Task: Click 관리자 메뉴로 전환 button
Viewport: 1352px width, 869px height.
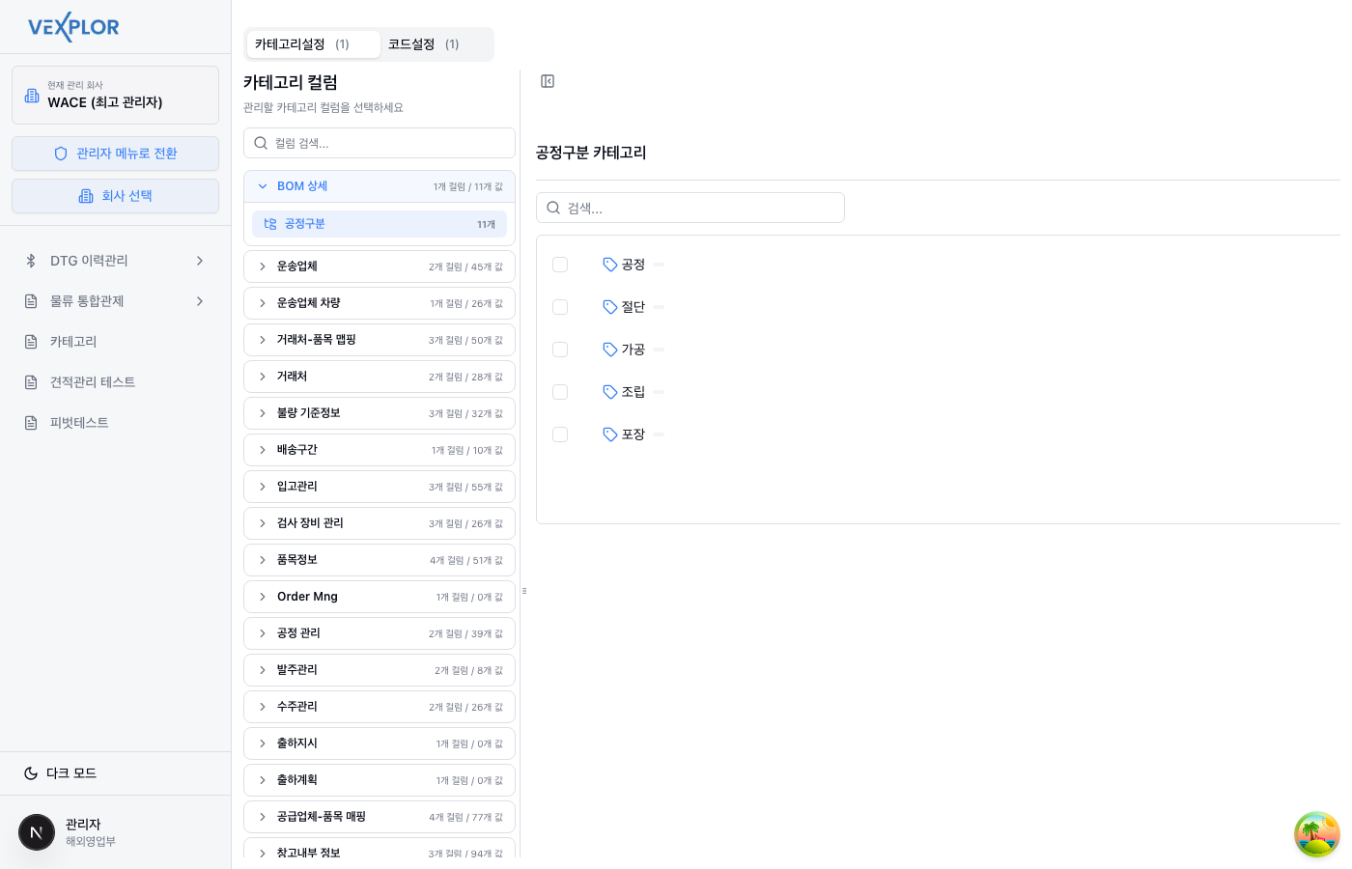Action: [x=115, y=154]
